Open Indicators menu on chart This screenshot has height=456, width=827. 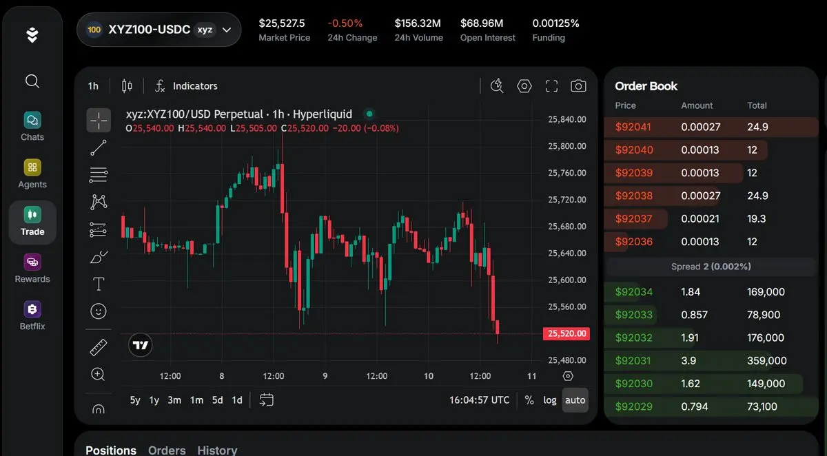coord(186,86)
